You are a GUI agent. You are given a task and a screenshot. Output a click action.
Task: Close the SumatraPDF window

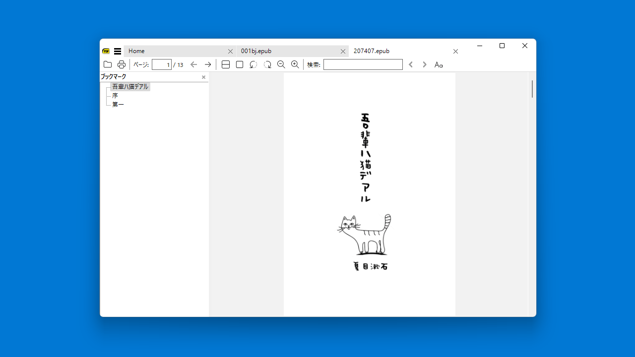pos(525,46)
